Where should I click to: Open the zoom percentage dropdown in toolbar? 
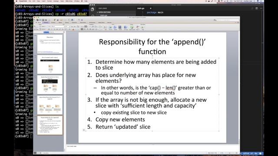(x=77, y=20)
